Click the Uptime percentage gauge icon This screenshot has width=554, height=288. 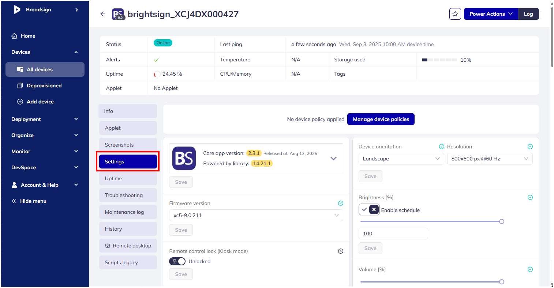[157, 74]
